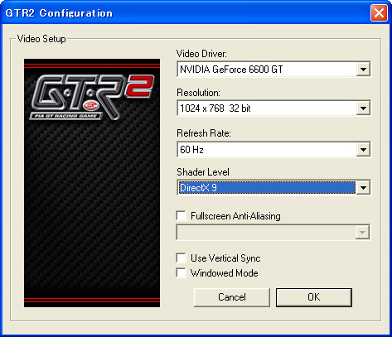Enable the Windowed Mode checkbox

[181, 273]
